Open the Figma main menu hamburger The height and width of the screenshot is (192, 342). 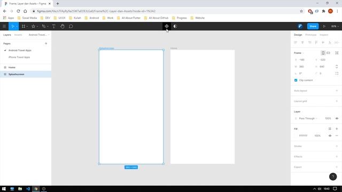point(4,26)
